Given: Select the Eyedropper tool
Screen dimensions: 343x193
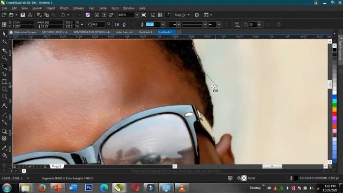Looking at the screenshot, I should [4, 148].
